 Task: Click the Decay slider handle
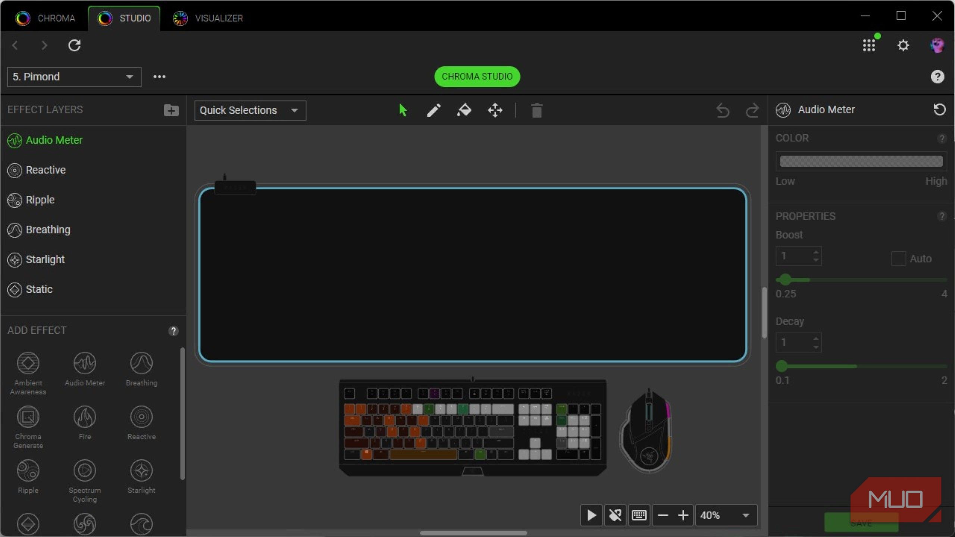pos(782,366)
